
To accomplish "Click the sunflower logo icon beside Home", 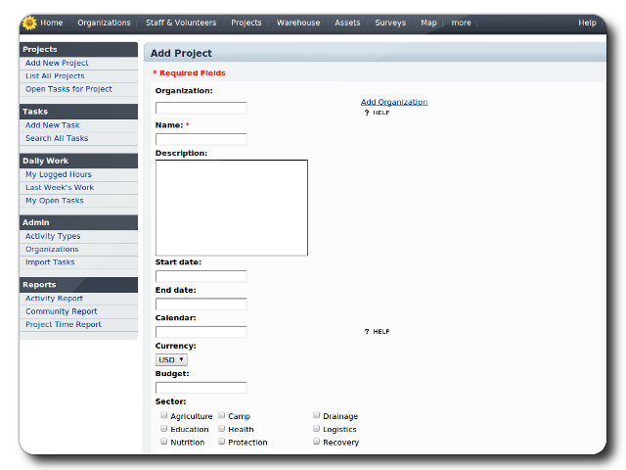I will pos(29,23).
